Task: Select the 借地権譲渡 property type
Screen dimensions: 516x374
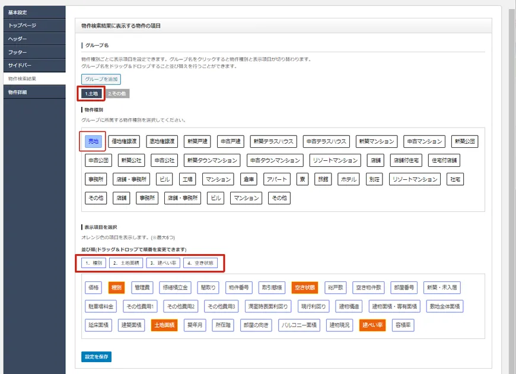Action: point(124,141)
